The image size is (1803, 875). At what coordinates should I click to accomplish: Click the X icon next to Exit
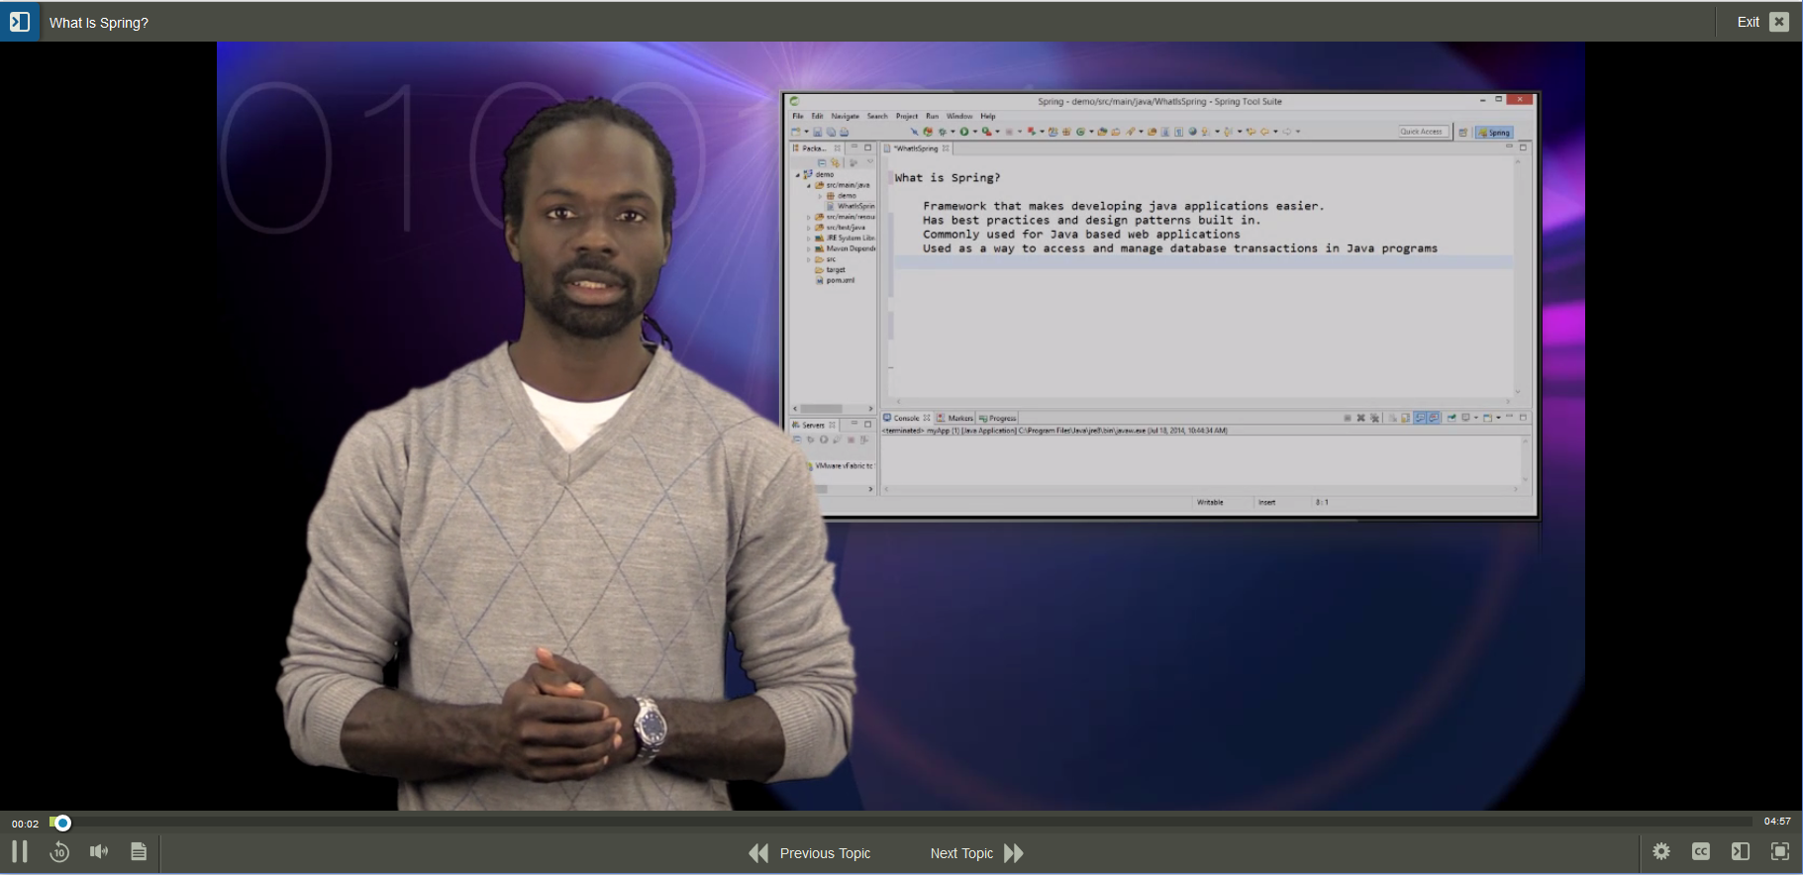(1779, 22)
